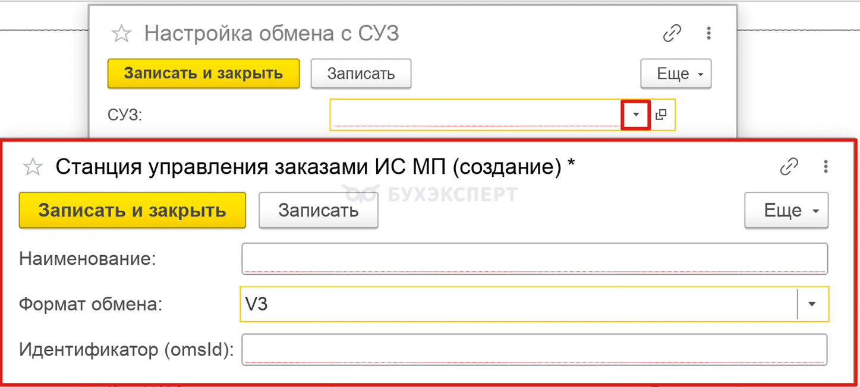Expand Еще menu in Настройка обмена с СУЗ

click(x=676, y=74)
